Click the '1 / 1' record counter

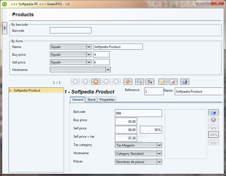[x=57, y=83]
